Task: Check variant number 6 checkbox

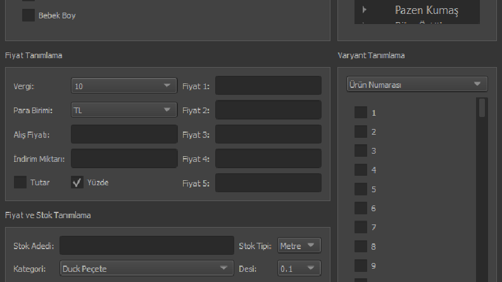Action: tap(361, 208)
